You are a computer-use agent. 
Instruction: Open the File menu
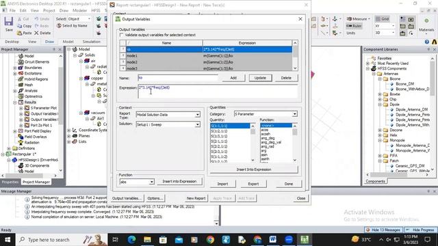(12, 10)
